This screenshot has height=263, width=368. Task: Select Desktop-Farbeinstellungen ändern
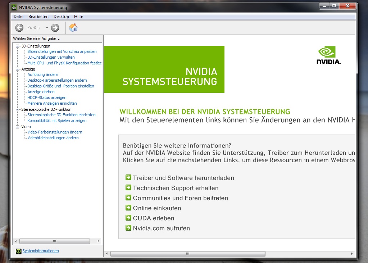click(x=57, y=80)
